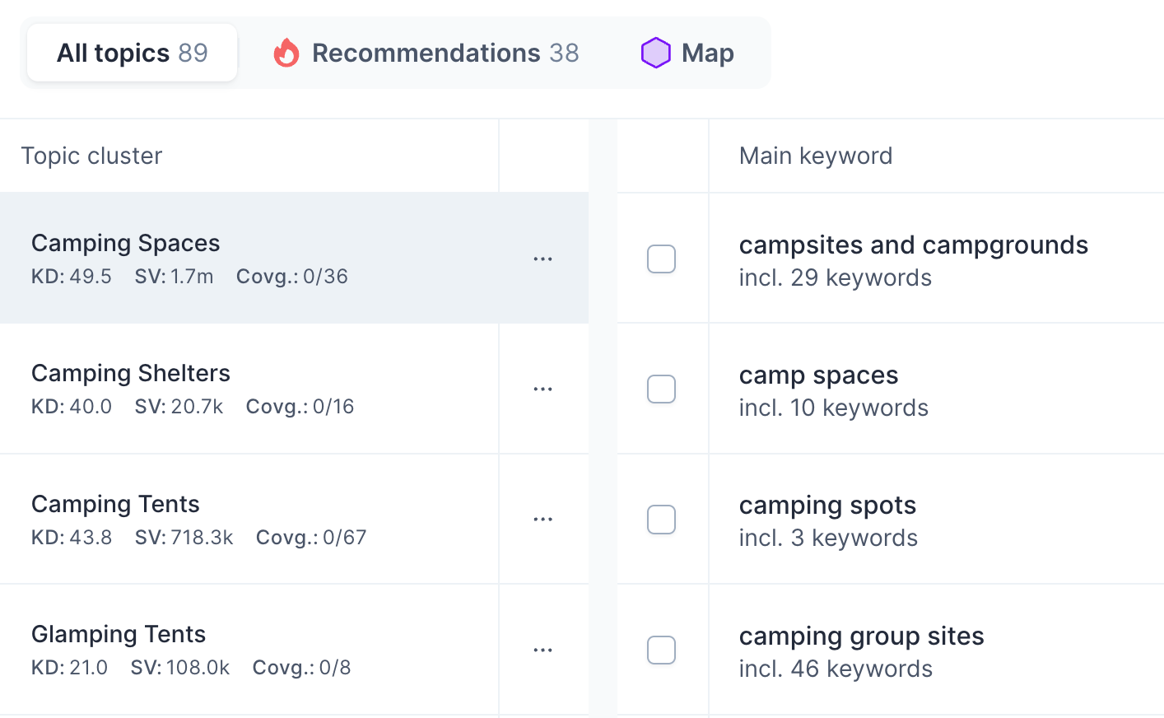The width and height of the screenshot is (1164, 718).
Task: Switch to the Map tab
Action: (x=706, y=53)
